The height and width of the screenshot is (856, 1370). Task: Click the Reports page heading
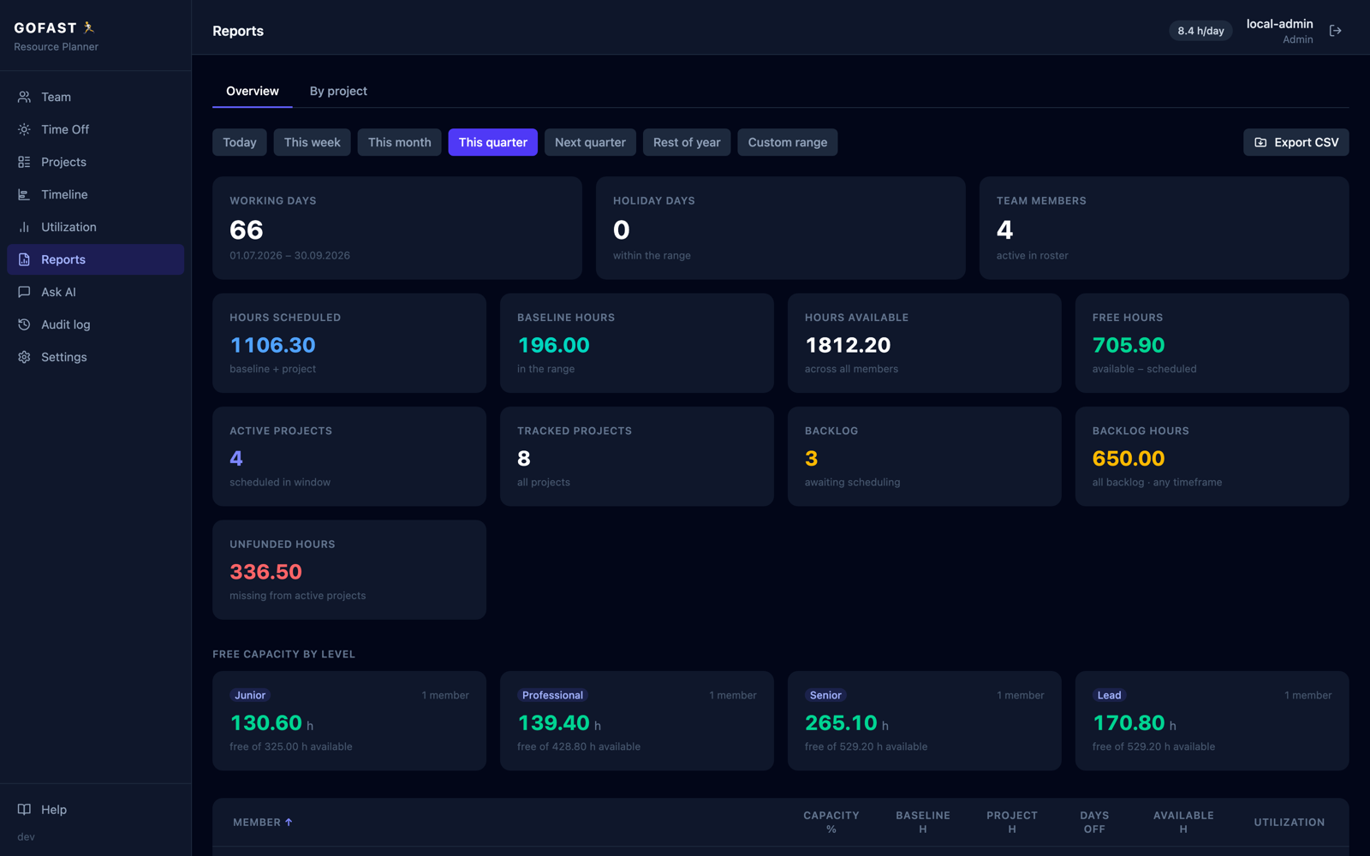click(x=238, y=31)
